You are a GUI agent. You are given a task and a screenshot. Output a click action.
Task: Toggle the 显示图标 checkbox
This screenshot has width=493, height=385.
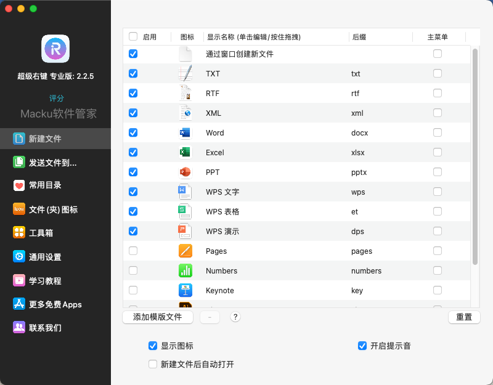point(153,346)
